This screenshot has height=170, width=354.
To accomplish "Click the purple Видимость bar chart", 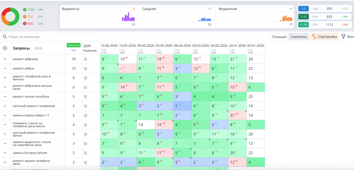I will coord(128,17).
